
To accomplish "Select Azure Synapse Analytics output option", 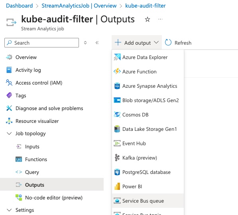I will coord(148,86).
